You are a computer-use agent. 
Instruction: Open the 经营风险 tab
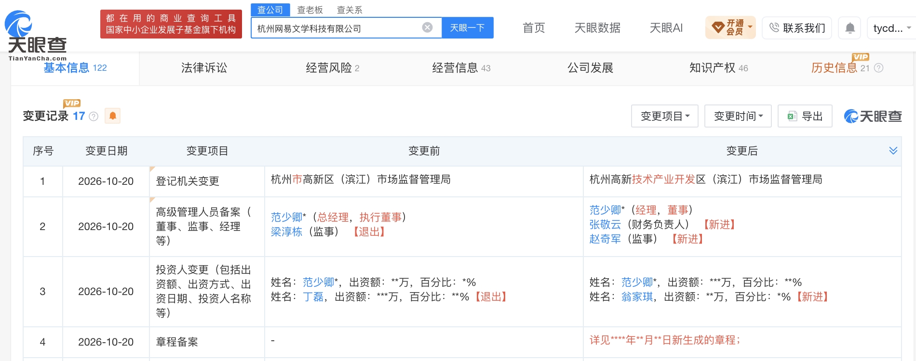click(333, 68)
